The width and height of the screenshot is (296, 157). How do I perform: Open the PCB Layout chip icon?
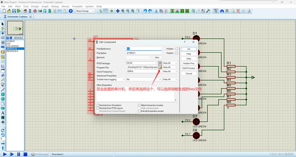pyautogui.click(x=35, y=11)
